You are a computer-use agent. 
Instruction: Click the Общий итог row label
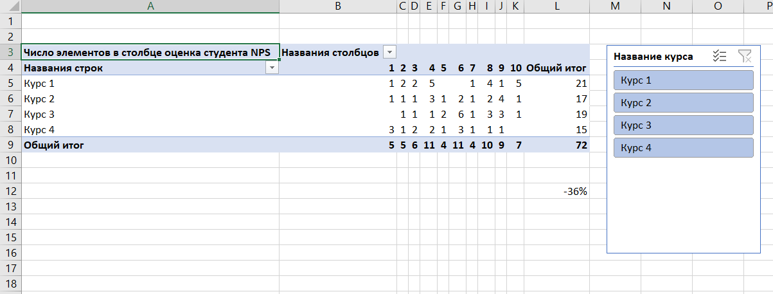[x=150, y=145]
